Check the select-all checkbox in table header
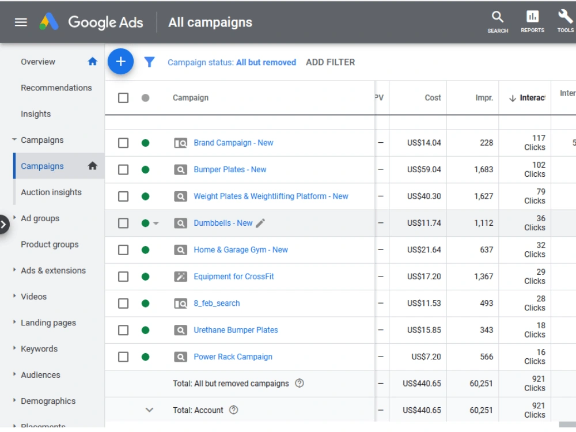This screenshot has width=576, height=432. click(123, 98)
